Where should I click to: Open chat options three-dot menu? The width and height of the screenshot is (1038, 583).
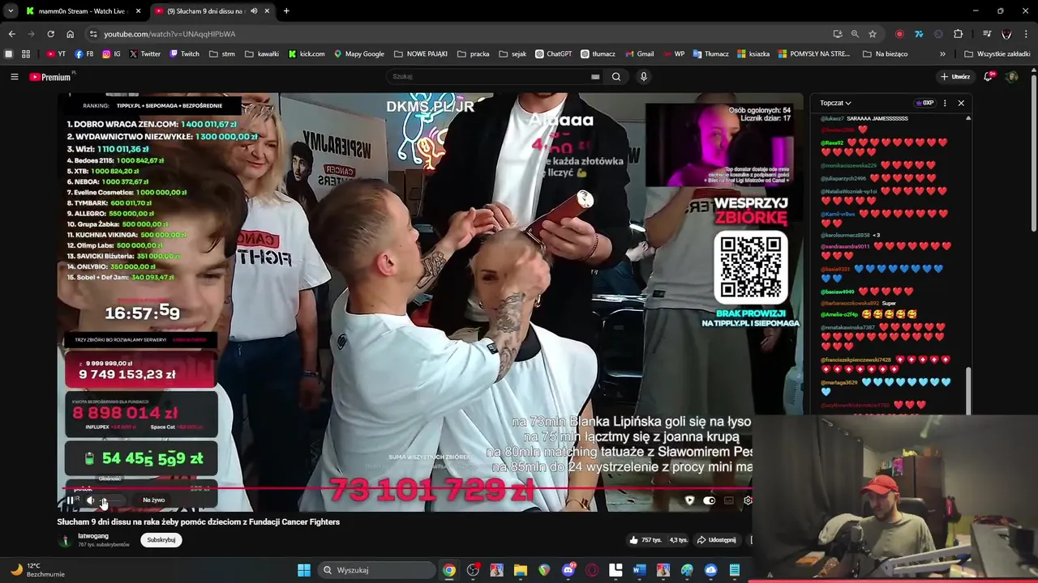click(945, 103)
